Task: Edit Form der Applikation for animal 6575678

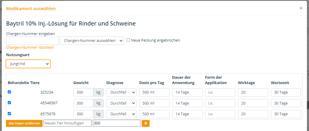Action: (220, 114)
